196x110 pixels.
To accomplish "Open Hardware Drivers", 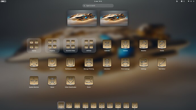I will (70, 64).
